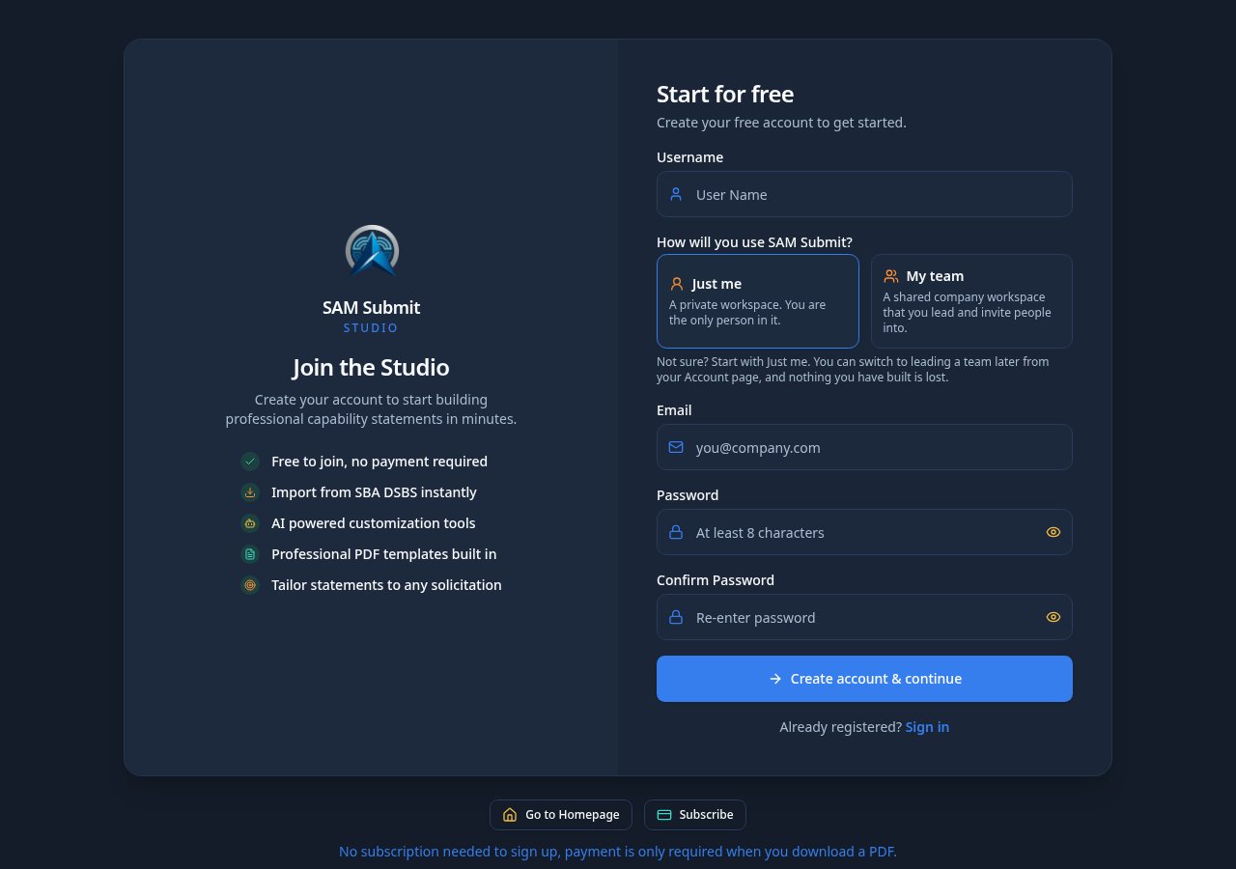
Task: Click the Go to Homepage button
Action: [x=561, y=815]
